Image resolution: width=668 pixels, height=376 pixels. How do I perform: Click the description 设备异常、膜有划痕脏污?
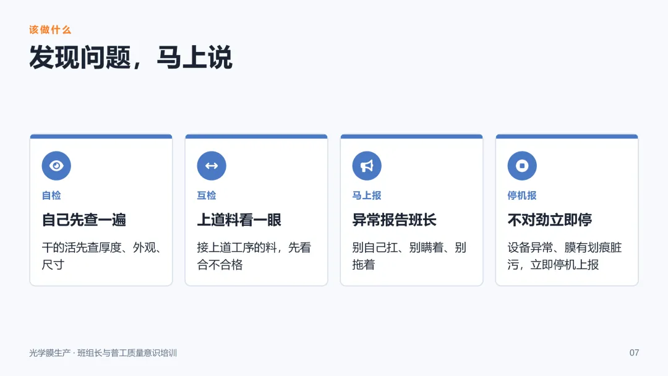565,247
